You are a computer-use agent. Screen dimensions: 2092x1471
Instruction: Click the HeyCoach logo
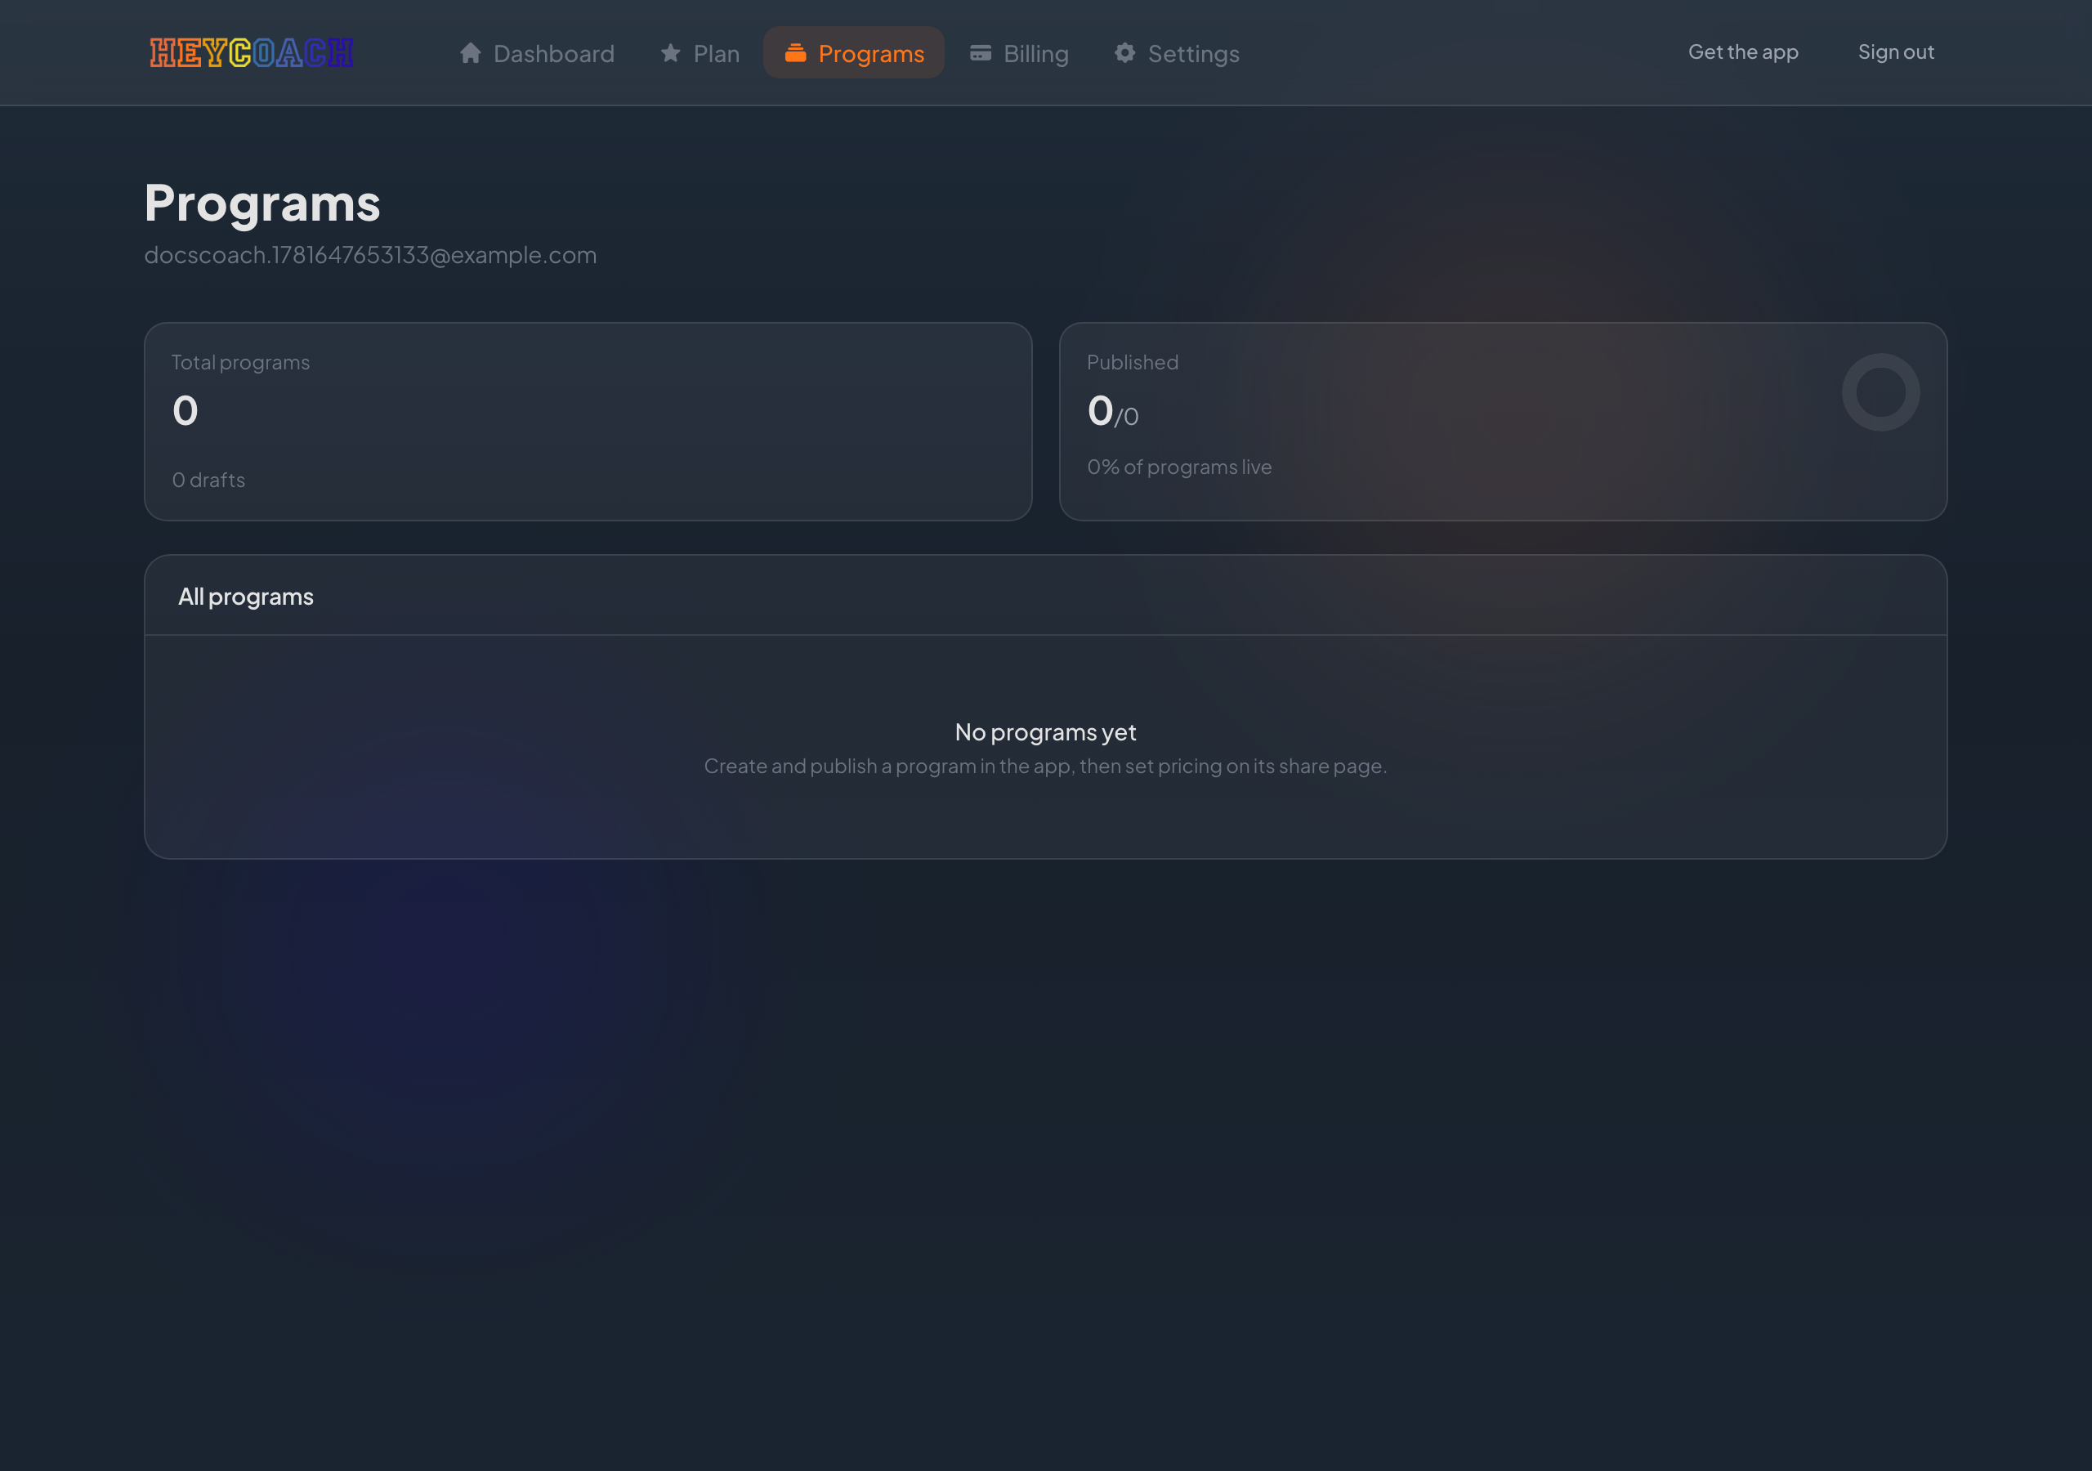252,53
